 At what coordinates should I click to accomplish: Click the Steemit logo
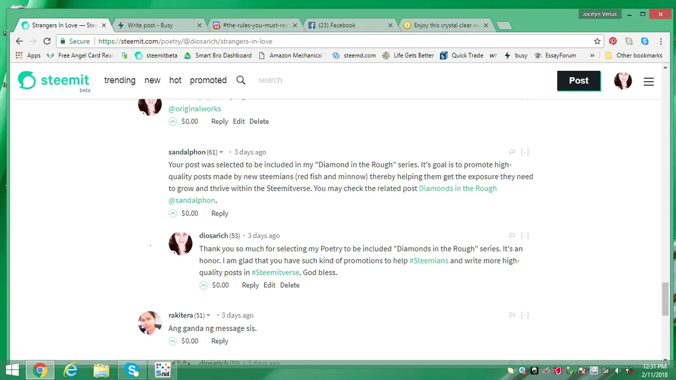[54, 80]
